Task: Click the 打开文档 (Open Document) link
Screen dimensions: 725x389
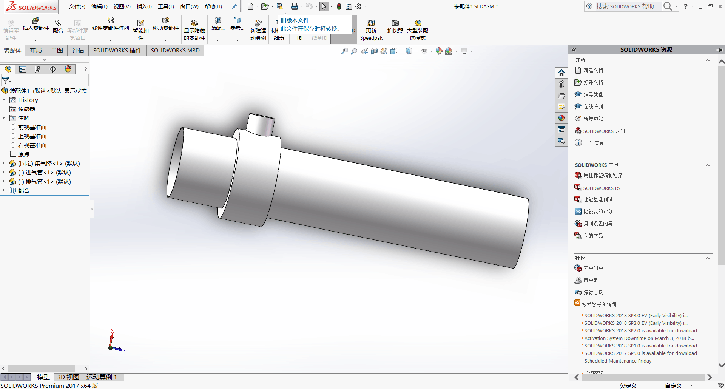Action: (x=593, y=82)
